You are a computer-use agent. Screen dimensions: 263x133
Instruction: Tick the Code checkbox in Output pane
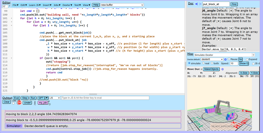click(13, 103)
